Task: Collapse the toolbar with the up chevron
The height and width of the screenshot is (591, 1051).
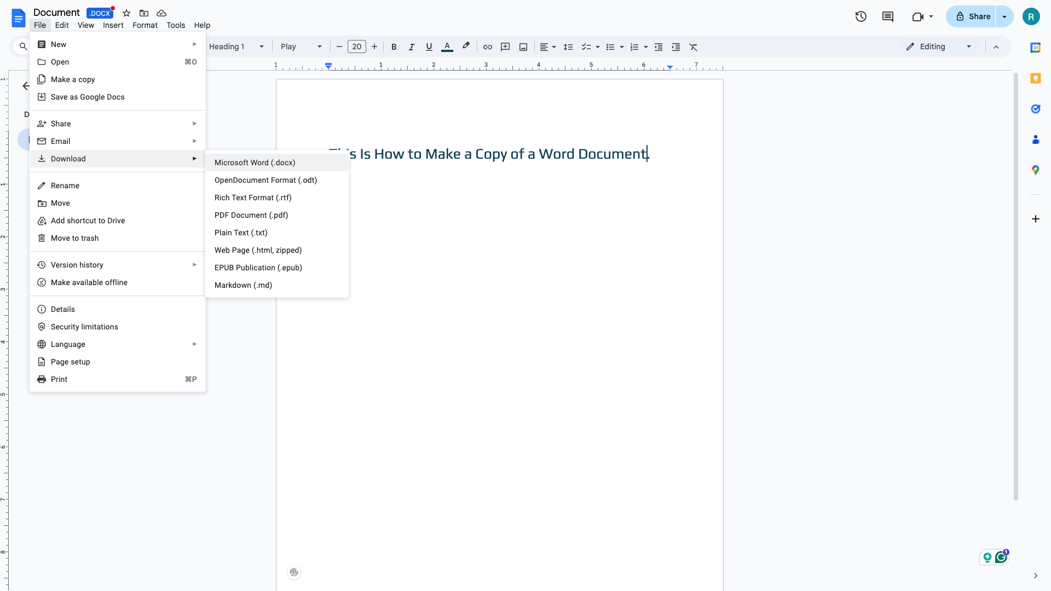Action: (x=996, y=47)
